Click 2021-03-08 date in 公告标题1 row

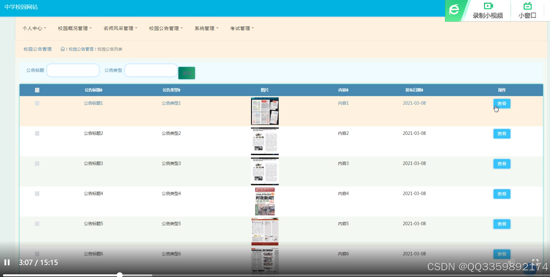coord(414,103)
